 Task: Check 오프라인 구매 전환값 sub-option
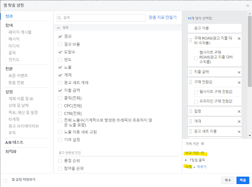click(196, 102)
